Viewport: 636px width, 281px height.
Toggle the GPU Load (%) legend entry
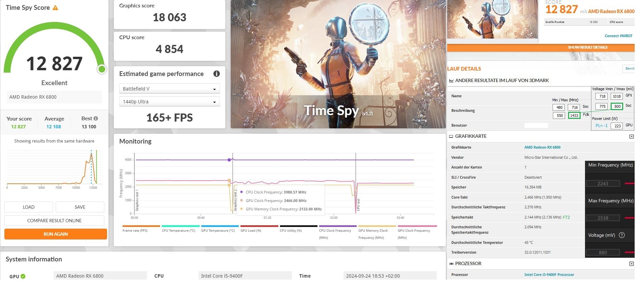coord(259,229)
